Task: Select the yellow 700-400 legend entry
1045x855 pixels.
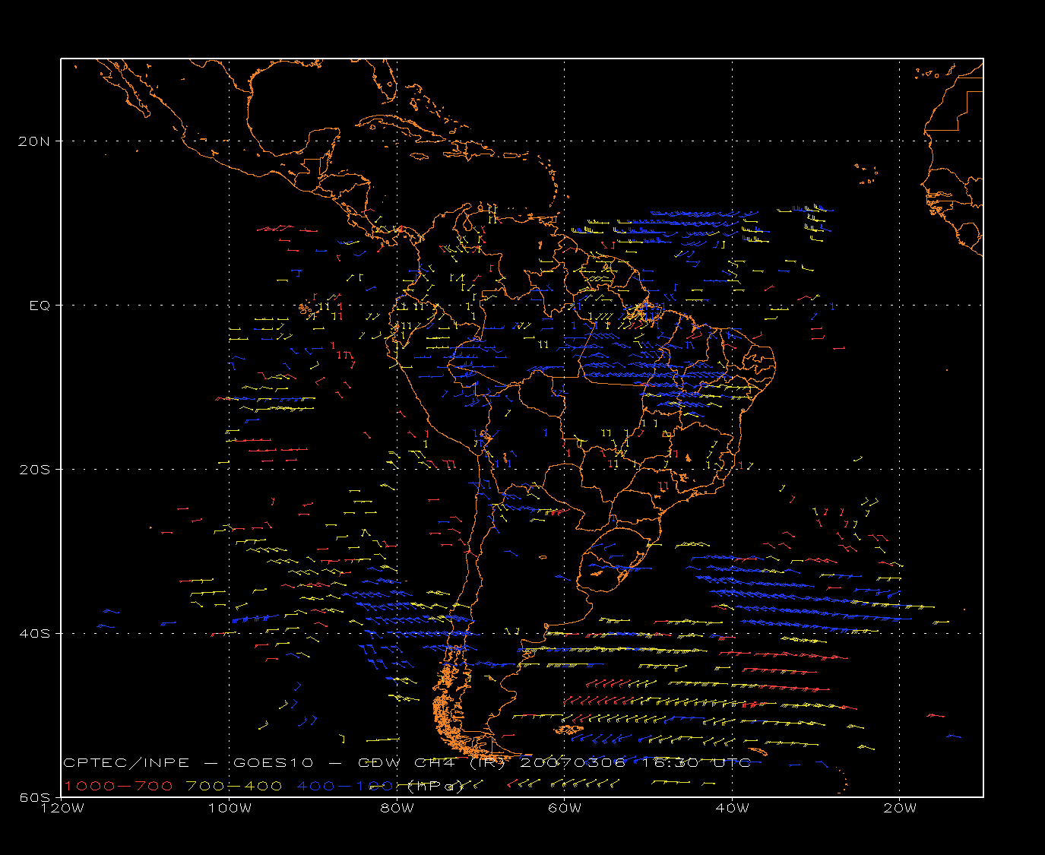Action: pyautogui.click(x=235, y=786)
